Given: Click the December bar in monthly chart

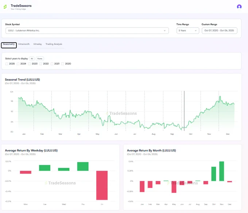Looking at the screenshot, I should 229,182.
